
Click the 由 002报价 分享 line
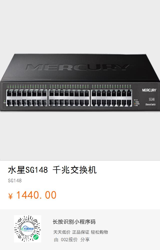72,240
